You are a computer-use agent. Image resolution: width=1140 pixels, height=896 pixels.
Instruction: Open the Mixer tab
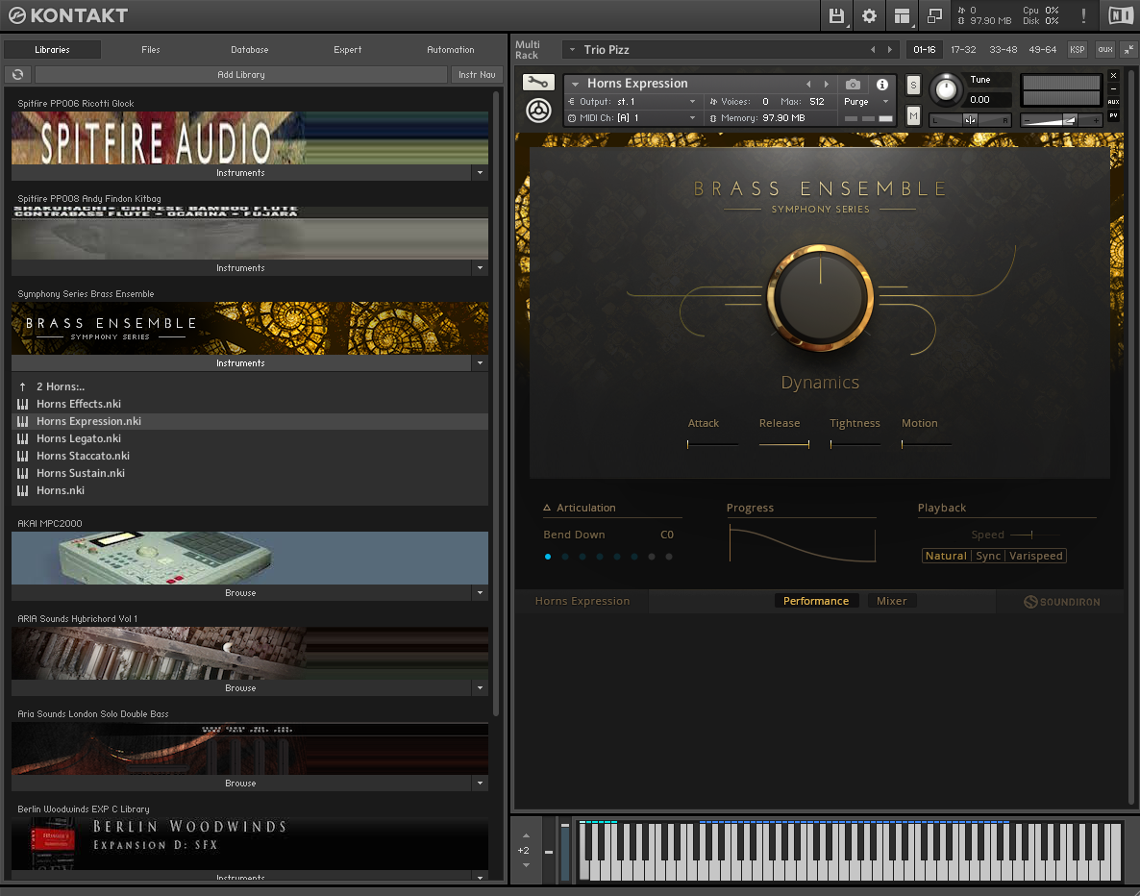click(x=891, y=601)
